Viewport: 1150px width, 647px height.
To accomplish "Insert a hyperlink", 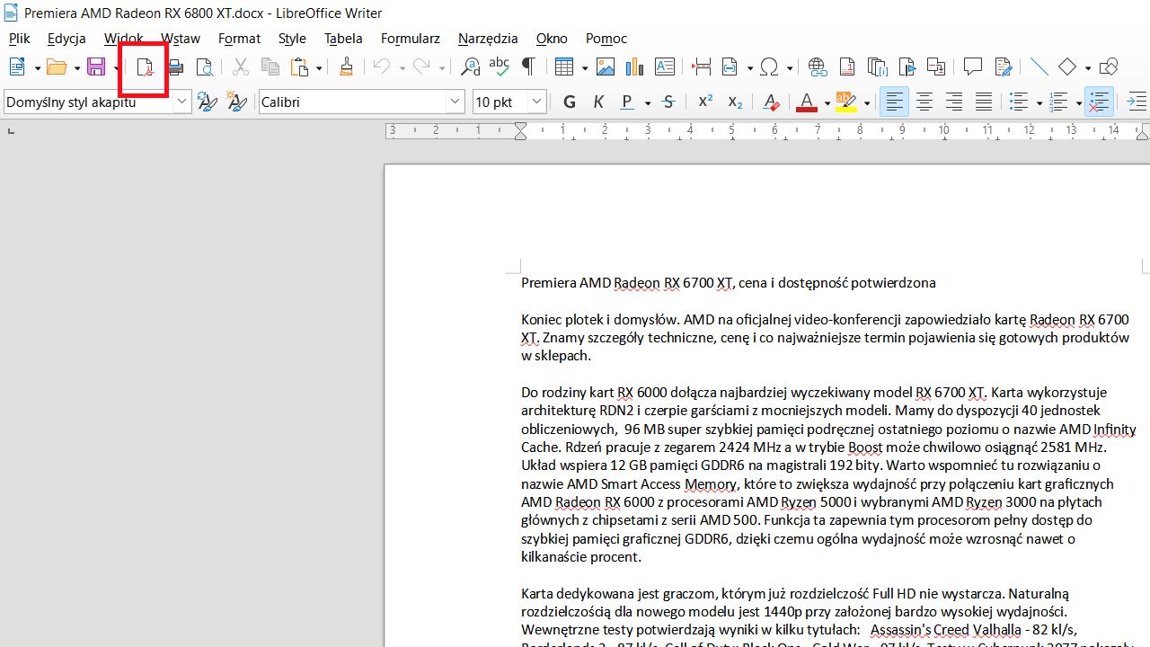I will [816, 67].
